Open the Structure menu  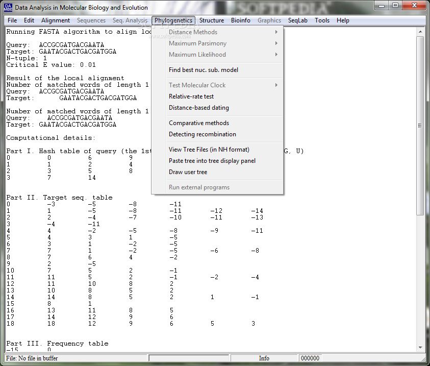click(212, 20)
